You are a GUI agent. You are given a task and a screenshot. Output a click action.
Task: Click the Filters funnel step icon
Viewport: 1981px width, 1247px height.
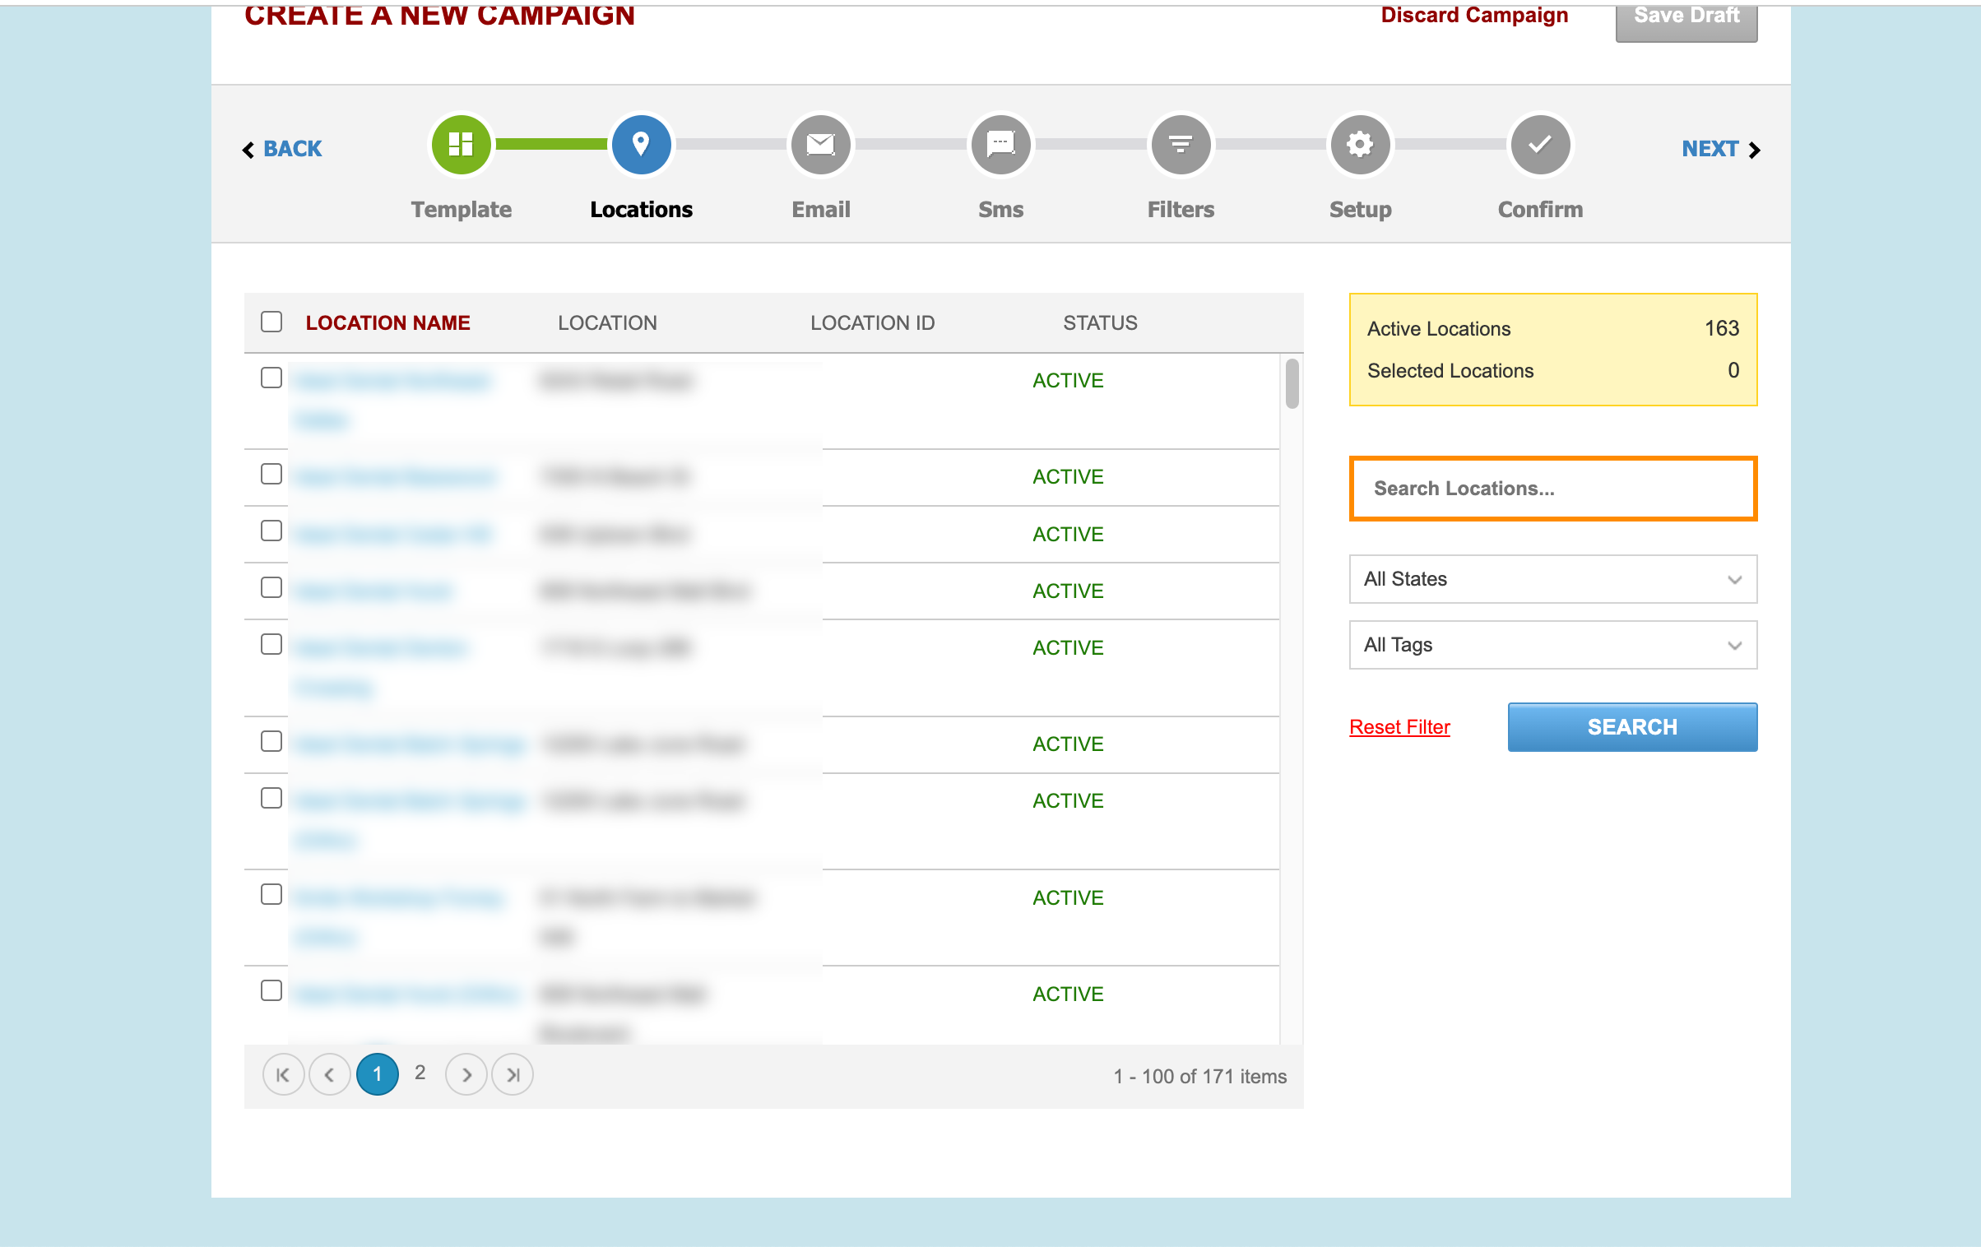[1181, 145]
